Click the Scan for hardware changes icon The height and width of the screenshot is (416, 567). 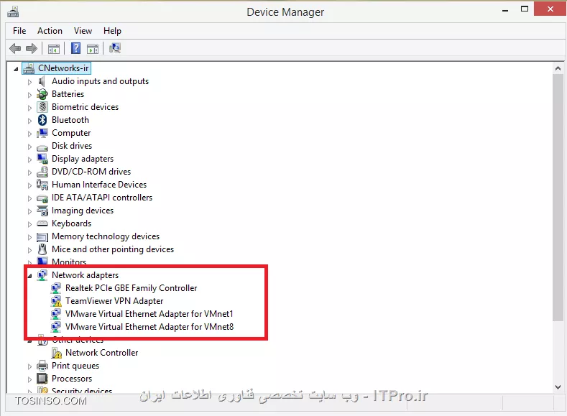click(115, 48)
